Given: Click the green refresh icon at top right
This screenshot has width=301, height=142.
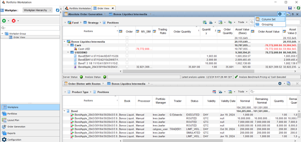Looking at the screenshot, I should tap(298, 8).
